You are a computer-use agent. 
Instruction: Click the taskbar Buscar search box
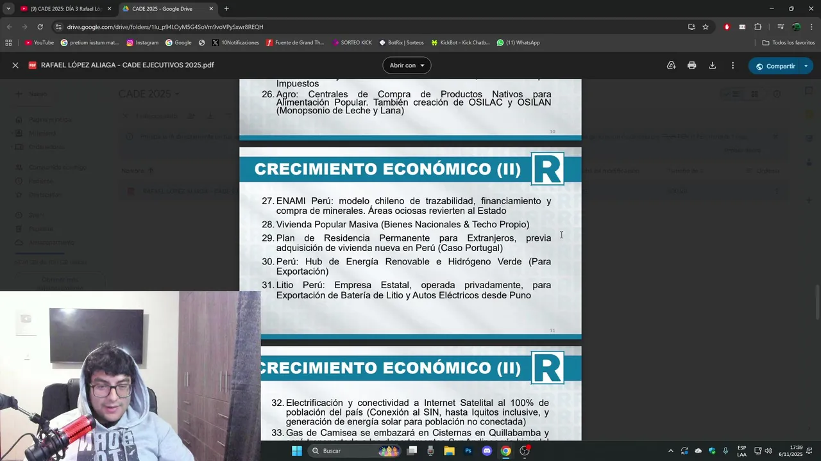tap(355, 451)
